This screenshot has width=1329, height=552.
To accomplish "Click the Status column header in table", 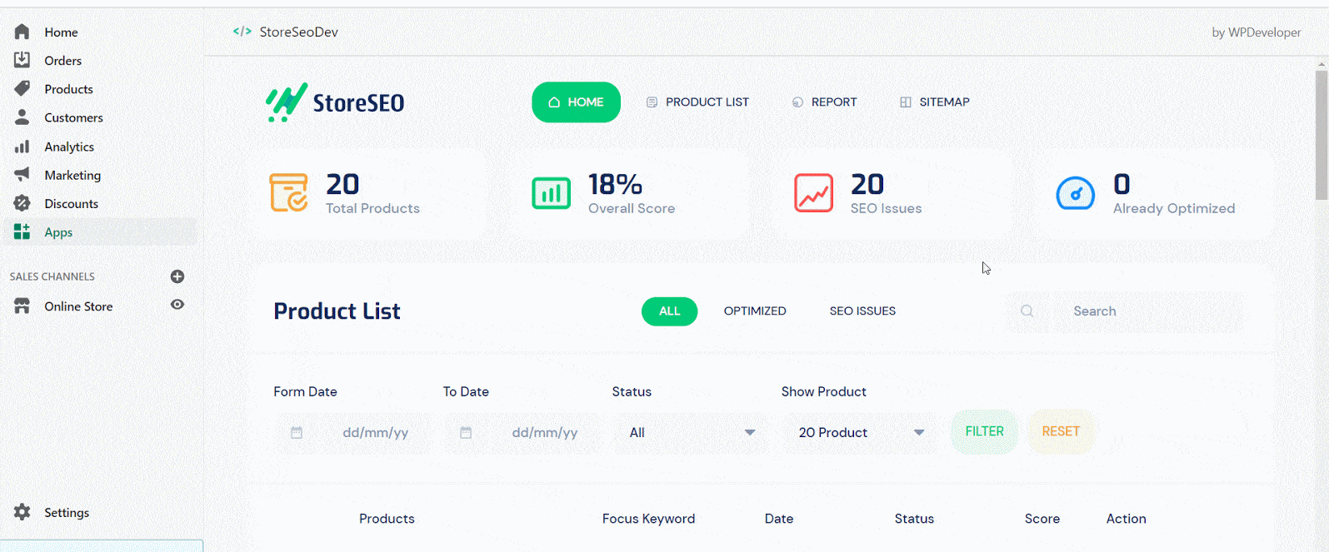I will [x=914, y=518].
